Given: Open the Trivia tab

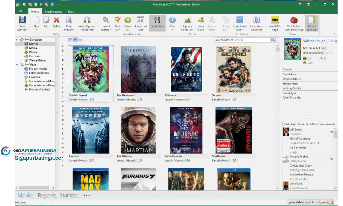Looking at the screenshot, I should [x=301, y=124].
